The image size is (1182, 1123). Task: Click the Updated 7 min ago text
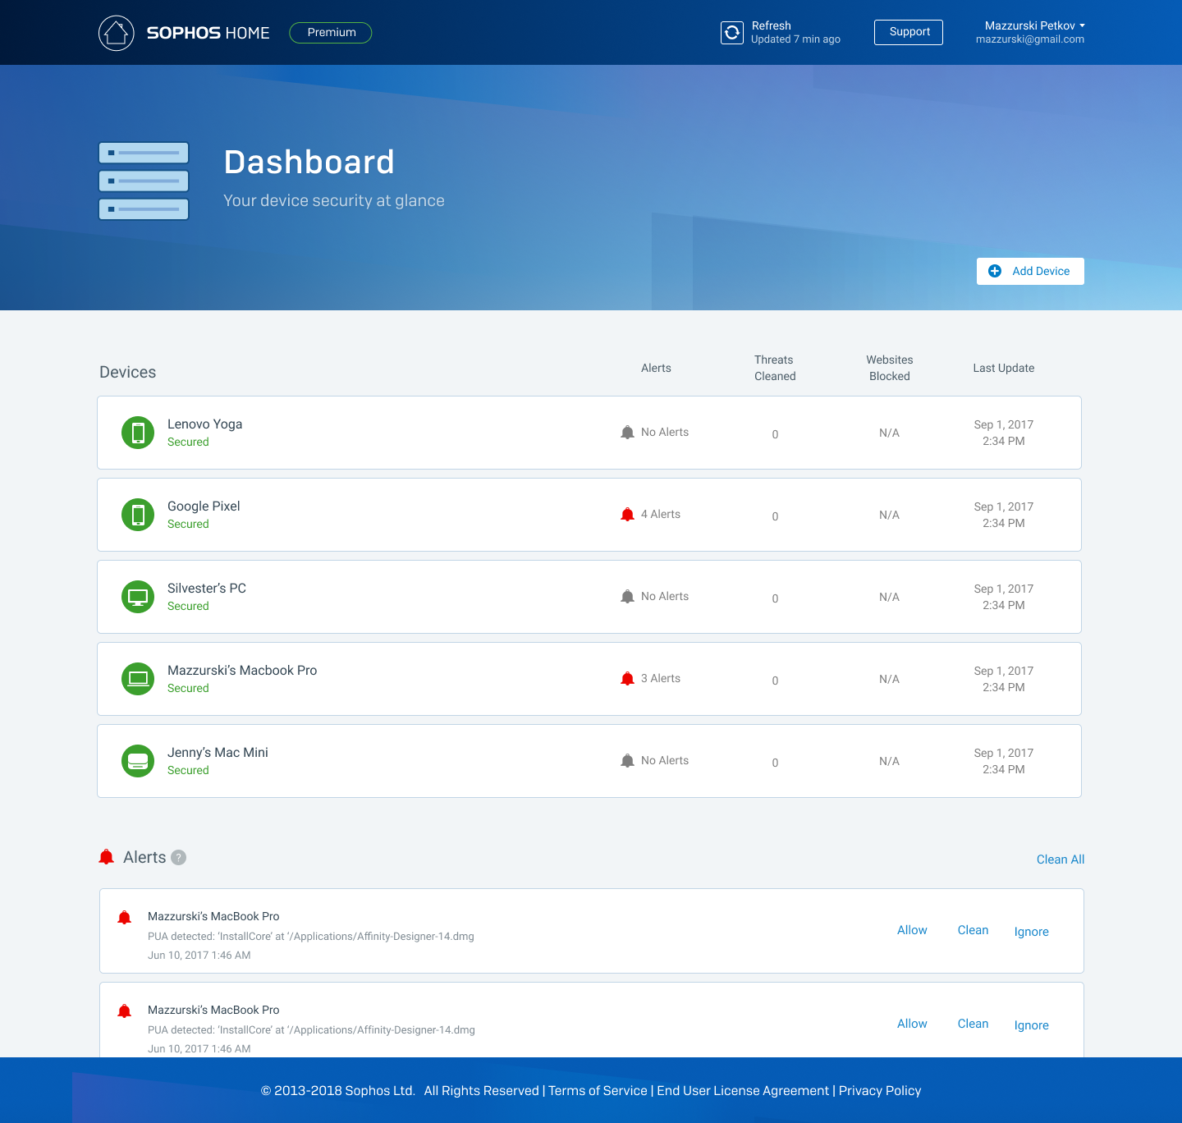click(795, 39)
